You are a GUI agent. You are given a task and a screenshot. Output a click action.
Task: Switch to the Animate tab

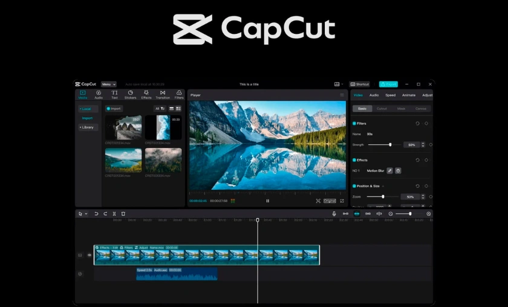coord(409,95)
